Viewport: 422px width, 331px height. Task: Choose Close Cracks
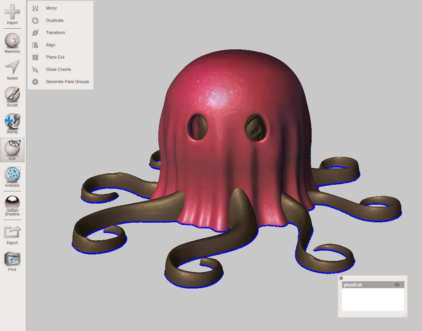tap(57, 69)
